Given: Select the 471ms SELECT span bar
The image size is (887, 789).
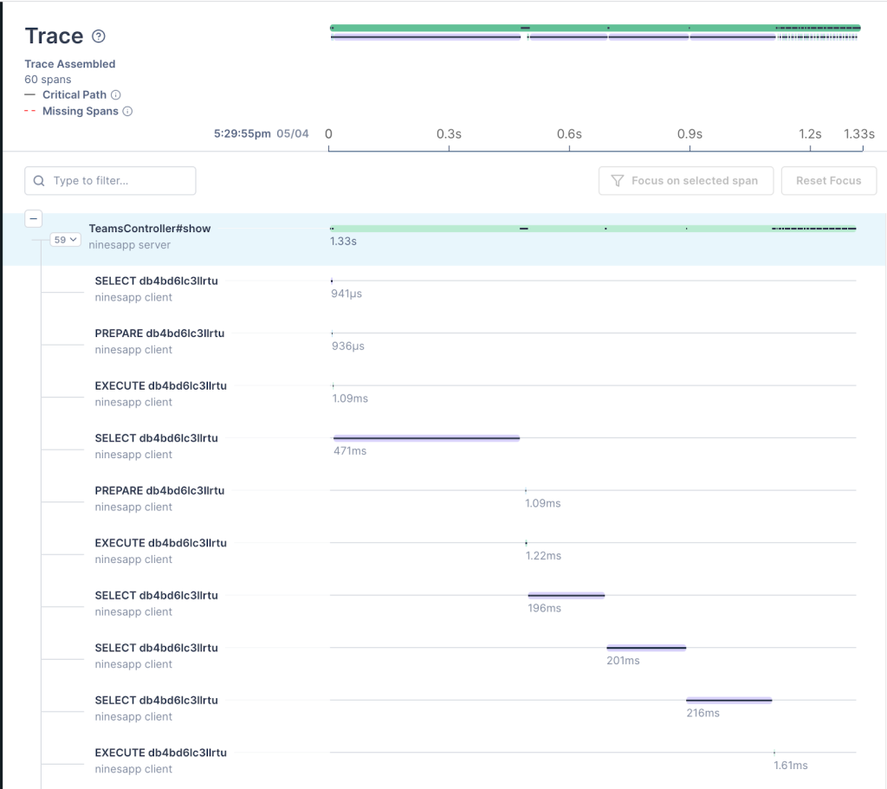Looking at the screenshot, I should coord(425,437).
